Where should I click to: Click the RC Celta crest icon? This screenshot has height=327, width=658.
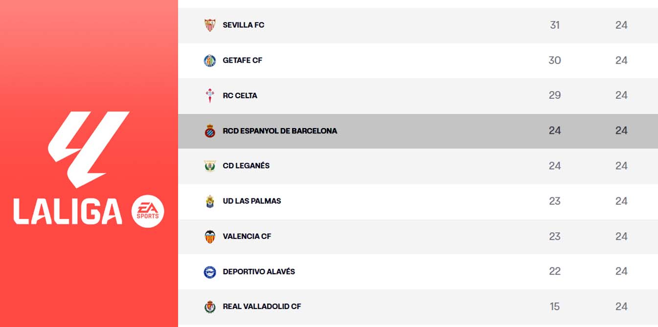210,95
